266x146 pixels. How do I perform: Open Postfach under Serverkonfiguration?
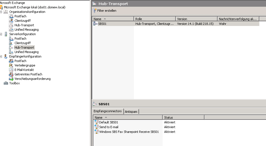20,39
